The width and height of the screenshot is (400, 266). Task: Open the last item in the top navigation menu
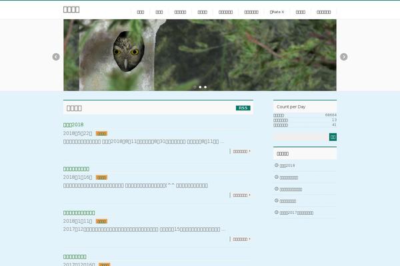323,12
